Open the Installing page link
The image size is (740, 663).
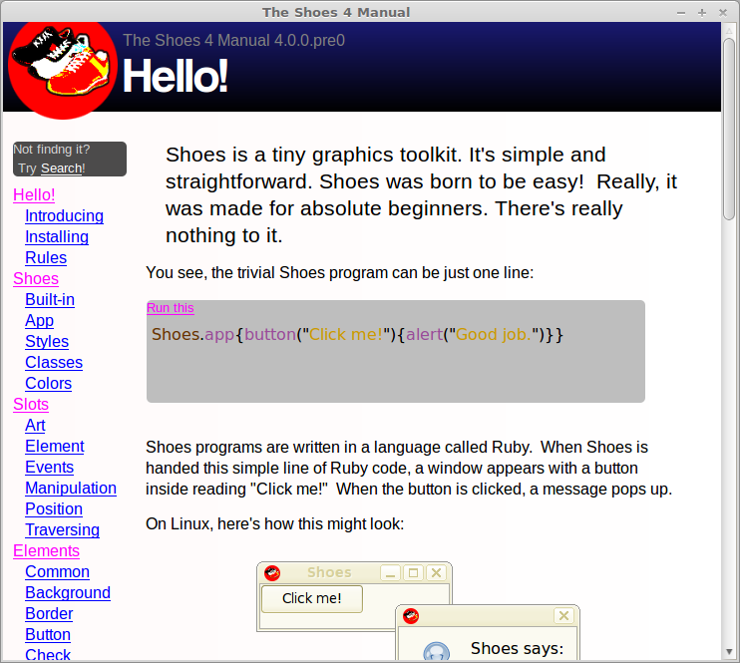tap(57, 237)
